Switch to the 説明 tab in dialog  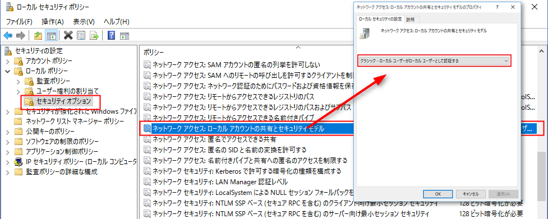click(411, 20)
